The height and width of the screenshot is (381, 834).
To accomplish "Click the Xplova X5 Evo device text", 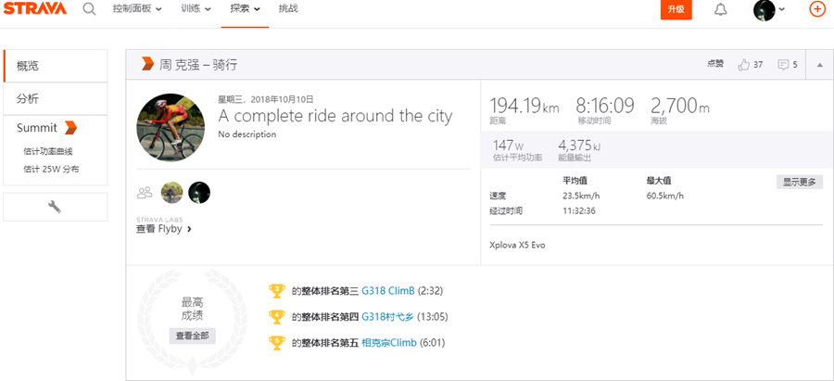I will coord(517,246).
